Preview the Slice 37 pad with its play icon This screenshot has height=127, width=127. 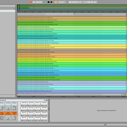point(24,120)
